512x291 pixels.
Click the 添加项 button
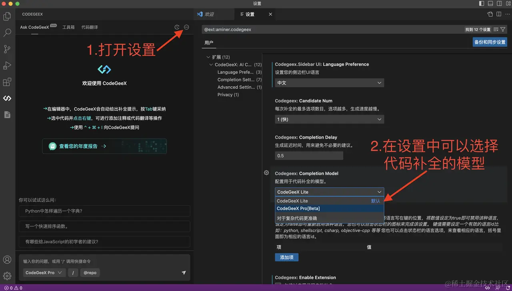287,257
